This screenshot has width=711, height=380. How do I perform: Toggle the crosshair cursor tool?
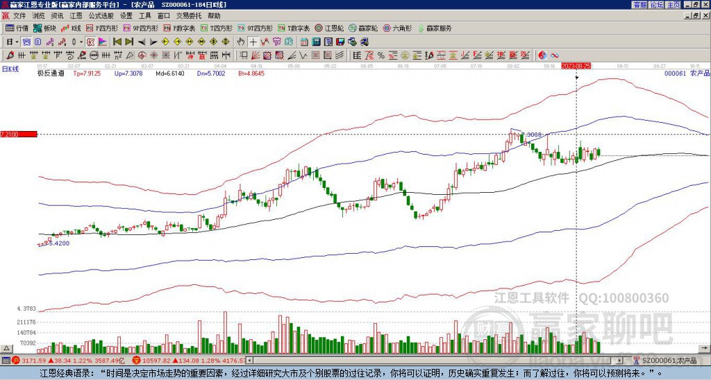coord(253,42)
